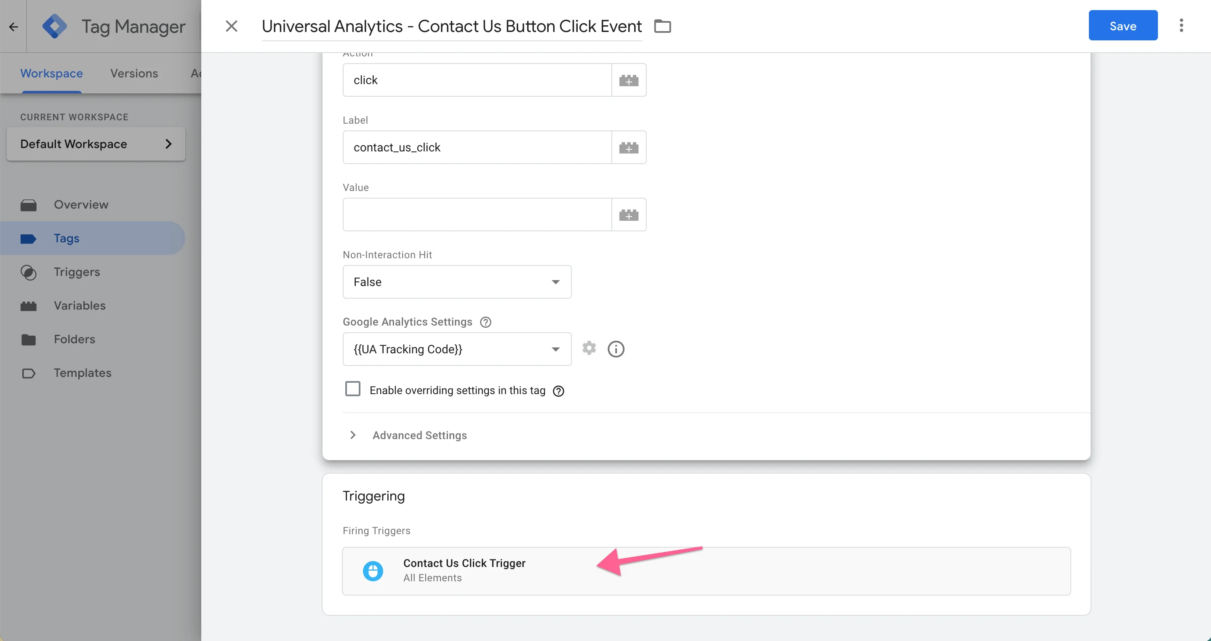
Task: Open folder icon next to the tag name
Action: point(662,26)
